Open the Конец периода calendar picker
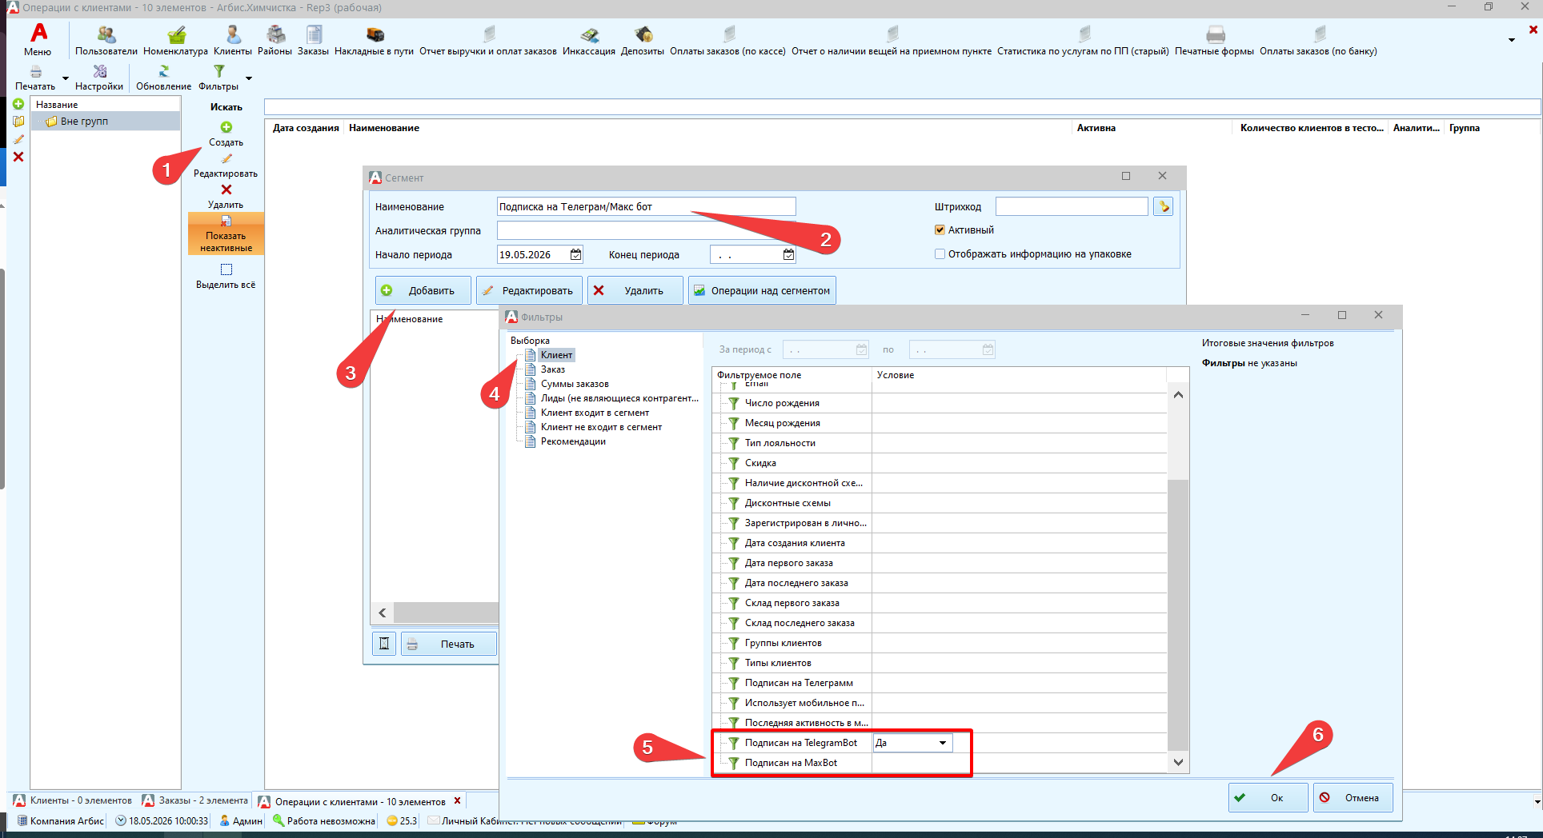This screenshot has height=838, width=1543. click(x=788, y=254)
